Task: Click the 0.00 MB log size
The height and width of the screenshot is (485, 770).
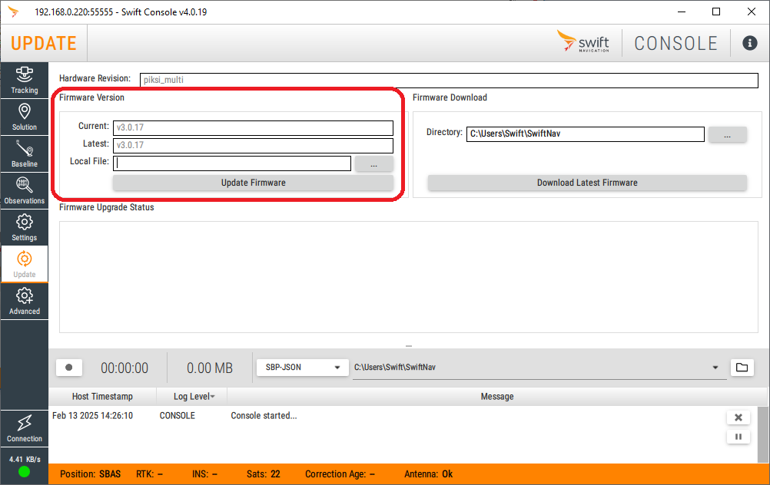Action: click(x=210, y=368)
